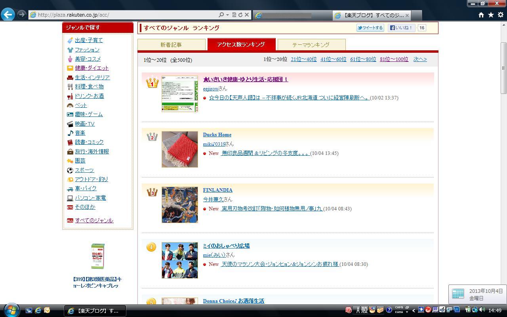This screenshot has height=317, width=507.
Task: Go to browser home icon
Action: [481, 15]
